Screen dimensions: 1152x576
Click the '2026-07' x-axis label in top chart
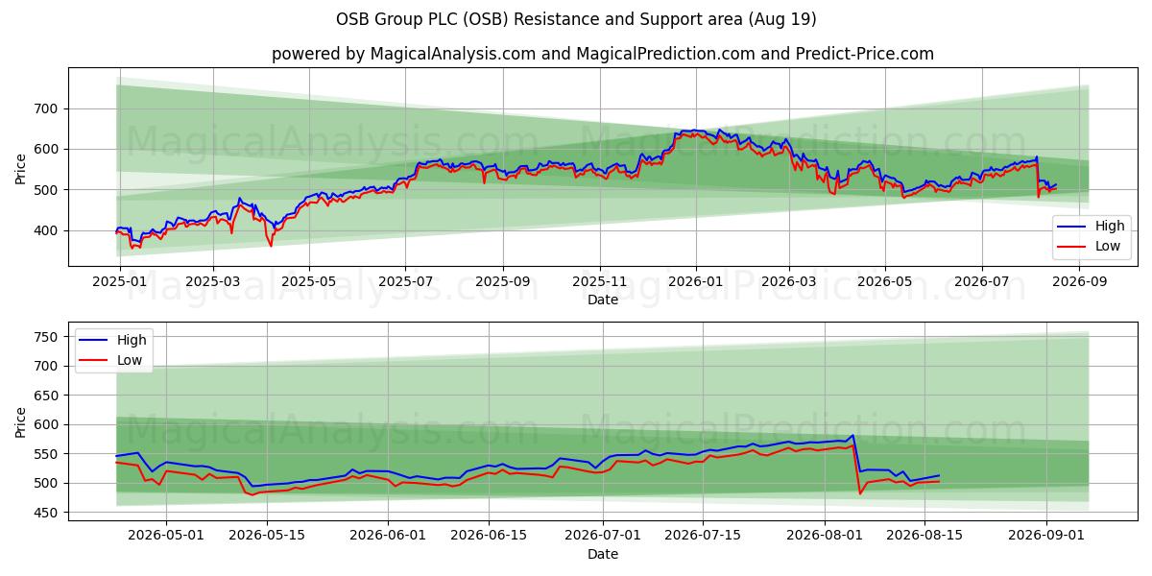click(981, 283)
